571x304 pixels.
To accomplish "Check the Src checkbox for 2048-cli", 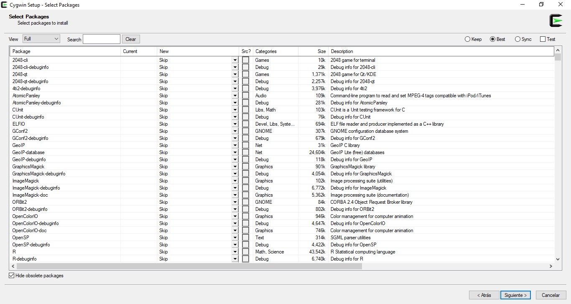I will [245, 60].
